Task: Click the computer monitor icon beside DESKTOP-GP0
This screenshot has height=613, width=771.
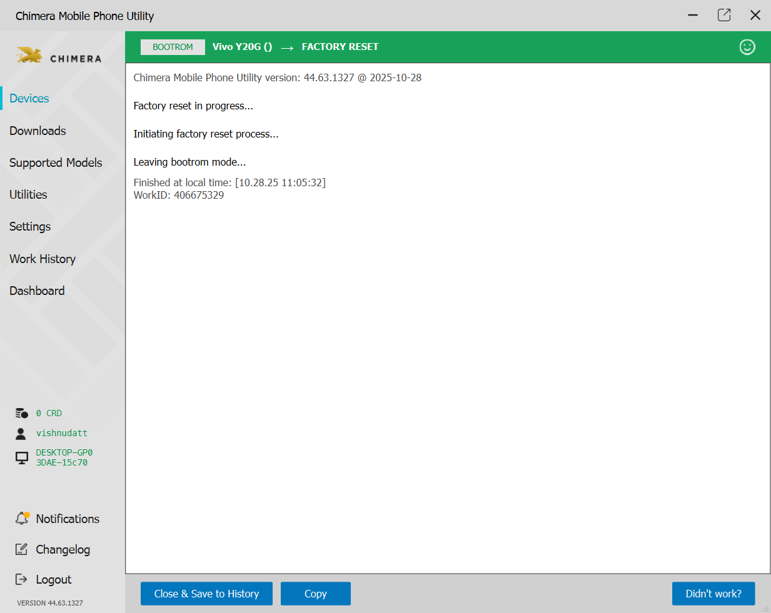Action: click(x=22, y=458)
